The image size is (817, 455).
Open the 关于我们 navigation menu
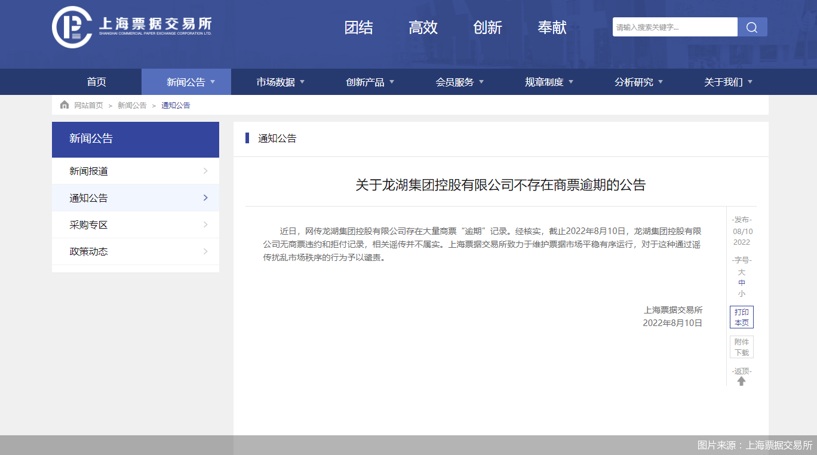click(x=724, y=82)
